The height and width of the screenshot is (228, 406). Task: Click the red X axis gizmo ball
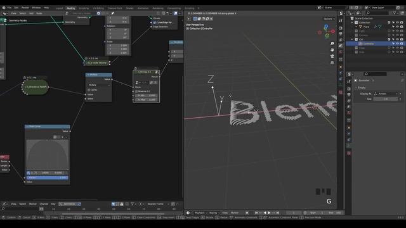333,31
